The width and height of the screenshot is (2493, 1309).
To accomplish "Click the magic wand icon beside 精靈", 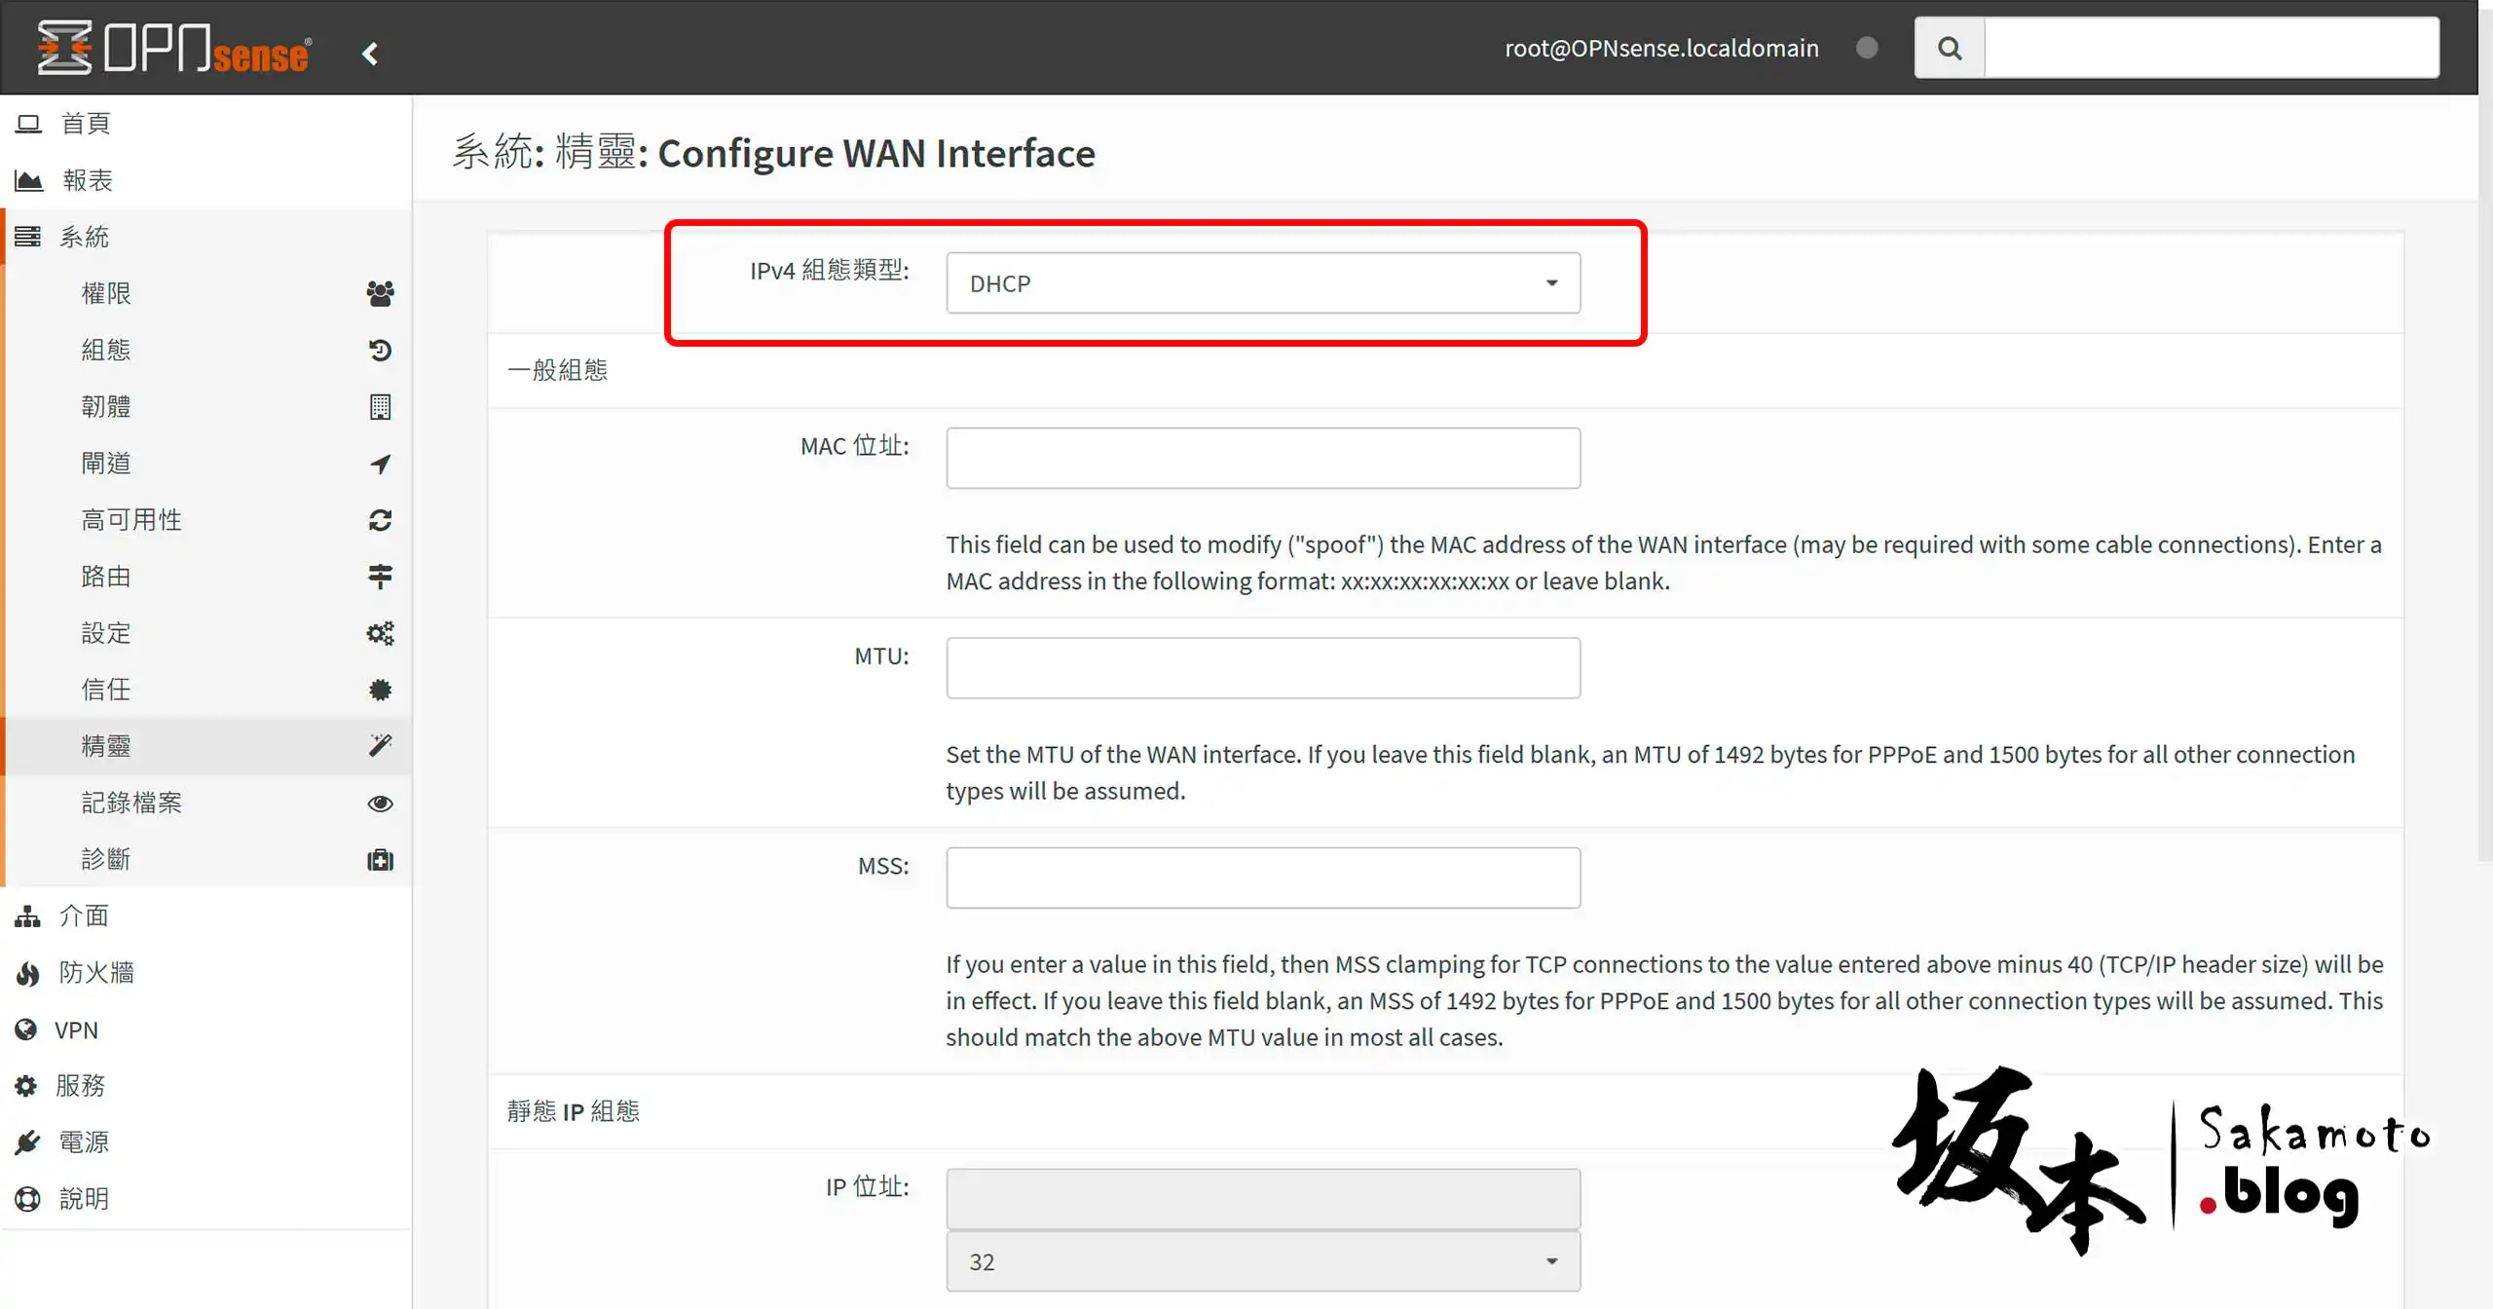I will (380, 745).
